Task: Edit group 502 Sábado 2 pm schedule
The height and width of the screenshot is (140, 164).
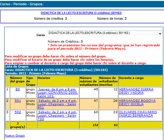Action: click(x=58, y=112)
